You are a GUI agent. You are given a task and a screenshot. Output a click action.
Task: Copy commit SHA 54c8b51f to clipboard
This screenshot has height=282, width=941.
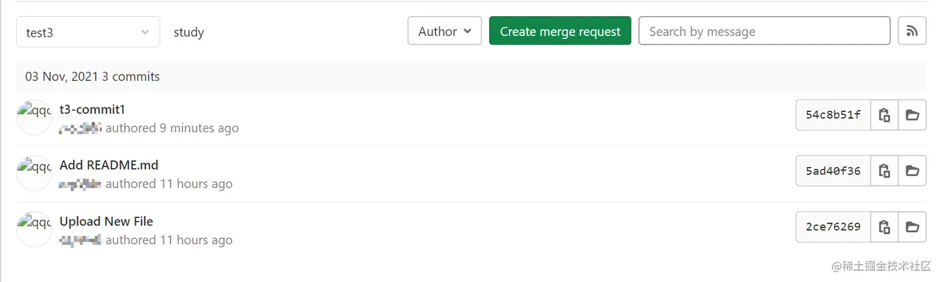click(x=884, y=115)
